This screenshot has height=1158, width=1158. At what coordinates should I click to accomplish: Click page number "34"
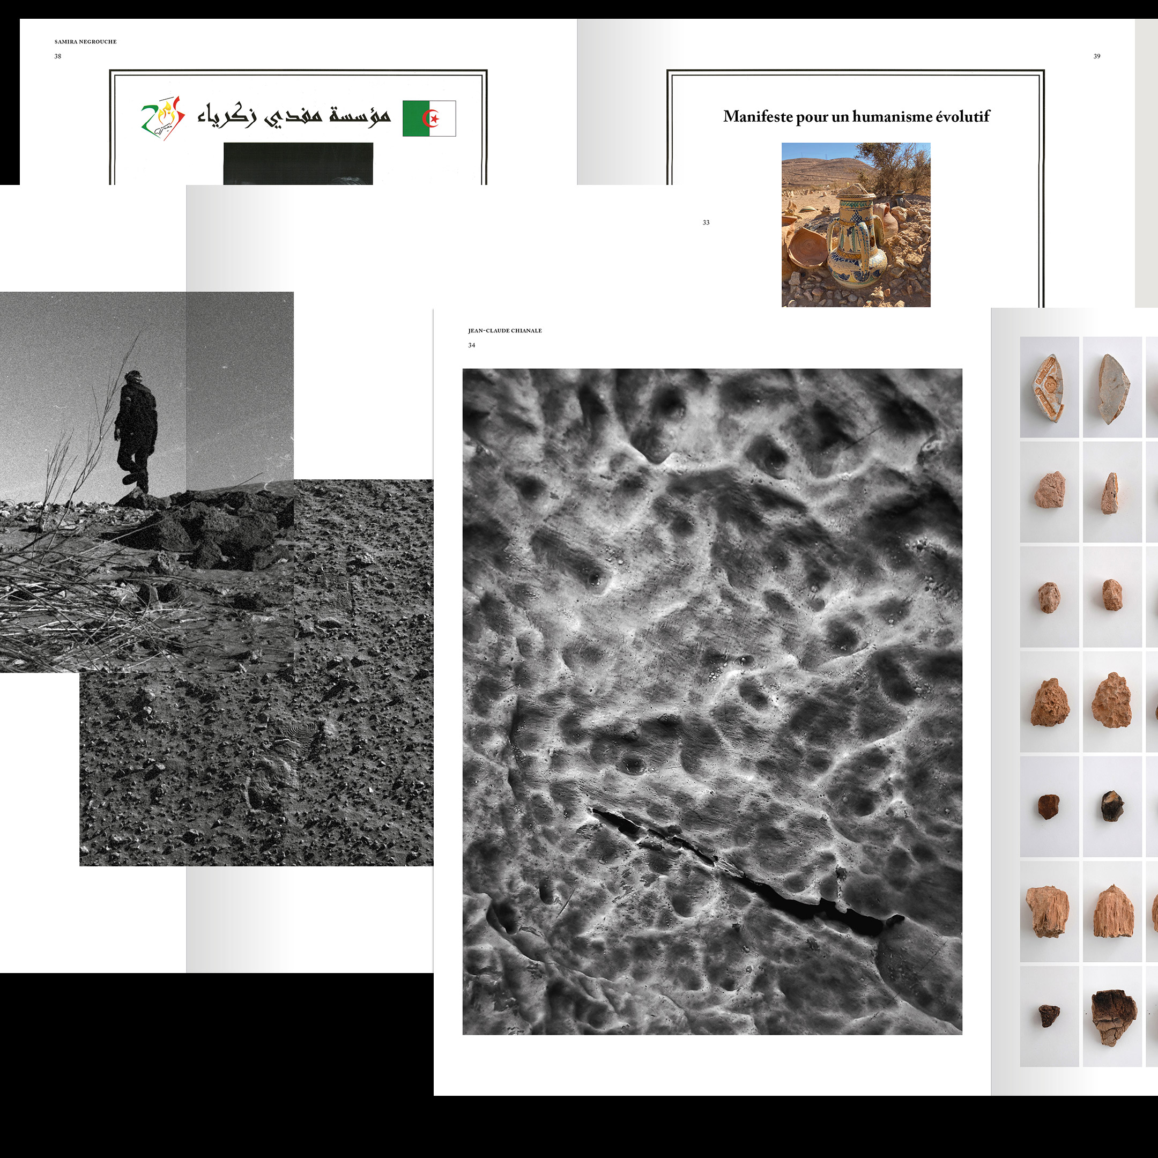(x=472, y=345)
